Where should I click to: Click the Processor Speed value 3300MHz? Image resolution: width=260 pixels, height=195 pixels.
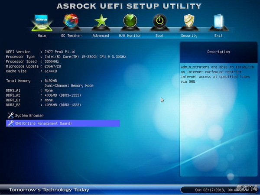[52, 62]
